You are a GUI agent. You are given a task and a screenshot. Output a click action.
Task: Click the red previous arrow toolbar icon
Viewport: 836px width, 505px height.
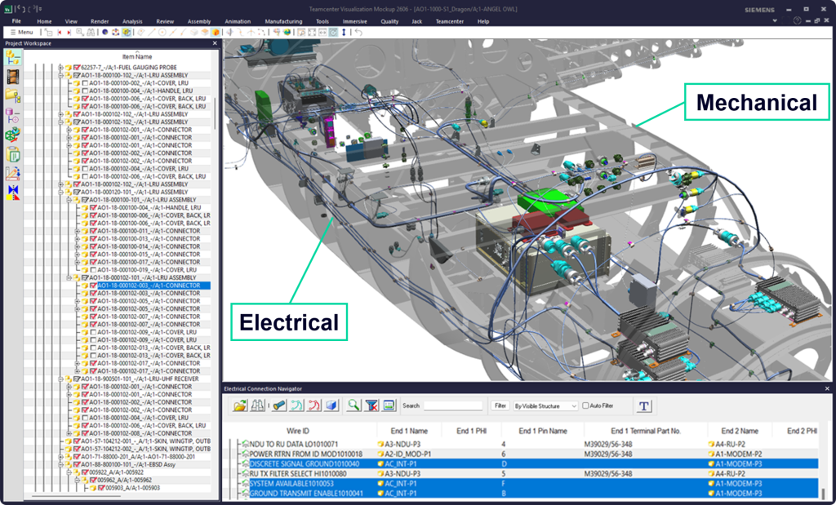tap(59, 32)
